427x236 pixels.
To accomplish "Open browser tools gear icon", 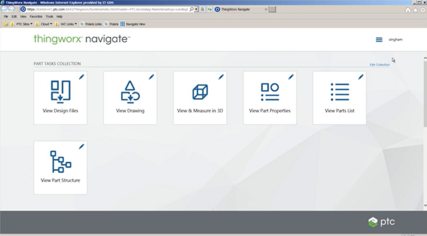I will (423, 10).
